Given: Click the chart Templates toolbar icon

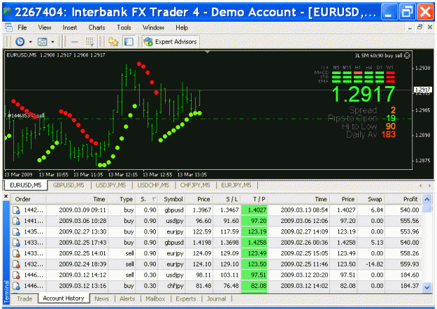Looking at the screenshot, I should pos(43,42).
